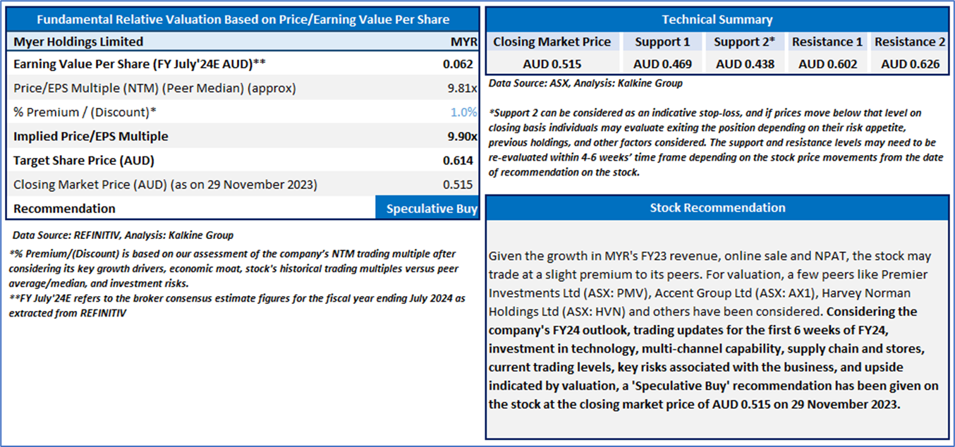Select the Earning Value Per Share 0.062
Screen dimensions: 955x447
[458, 64]
